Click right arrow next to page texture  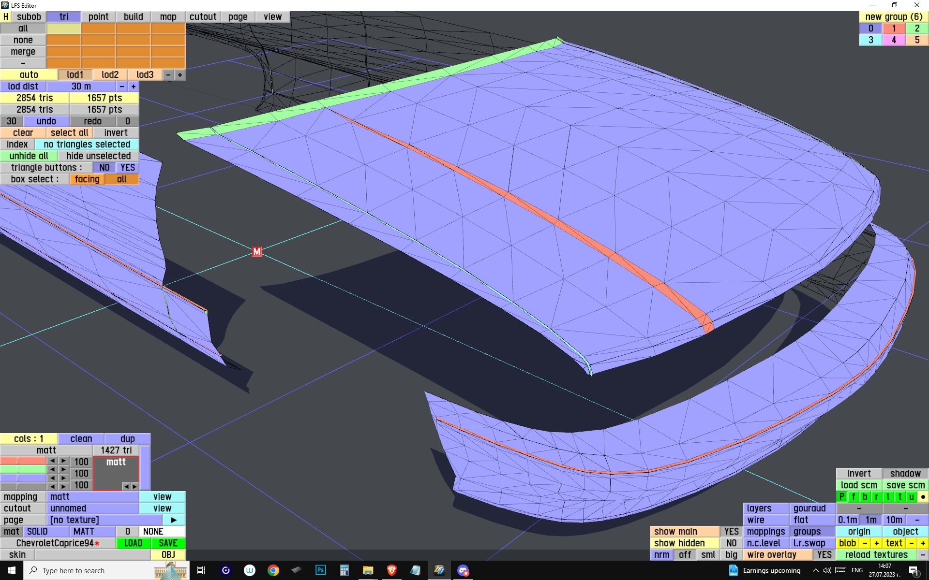pyautogui.click(x=174, y=520)
